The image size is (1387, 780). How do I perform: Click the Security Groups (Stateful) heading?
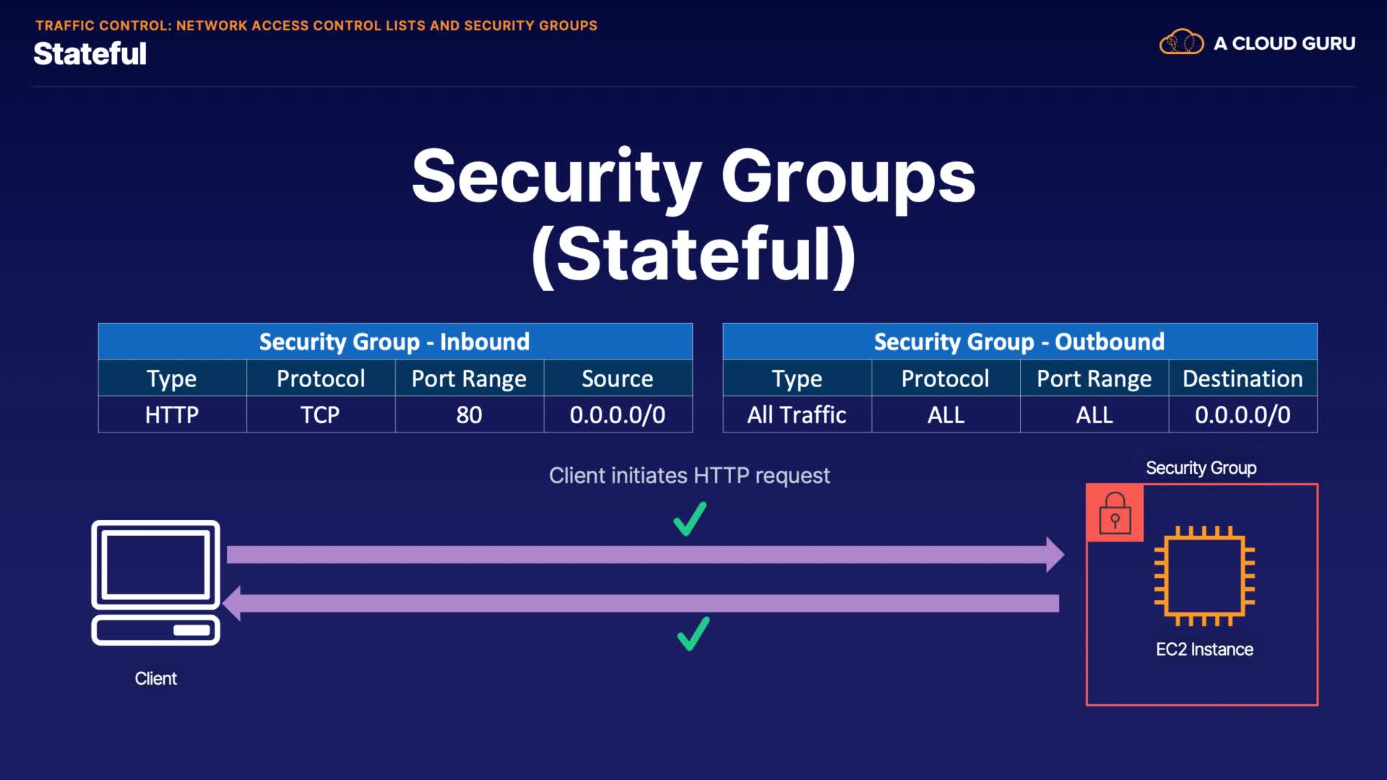(x=693, y=215)
